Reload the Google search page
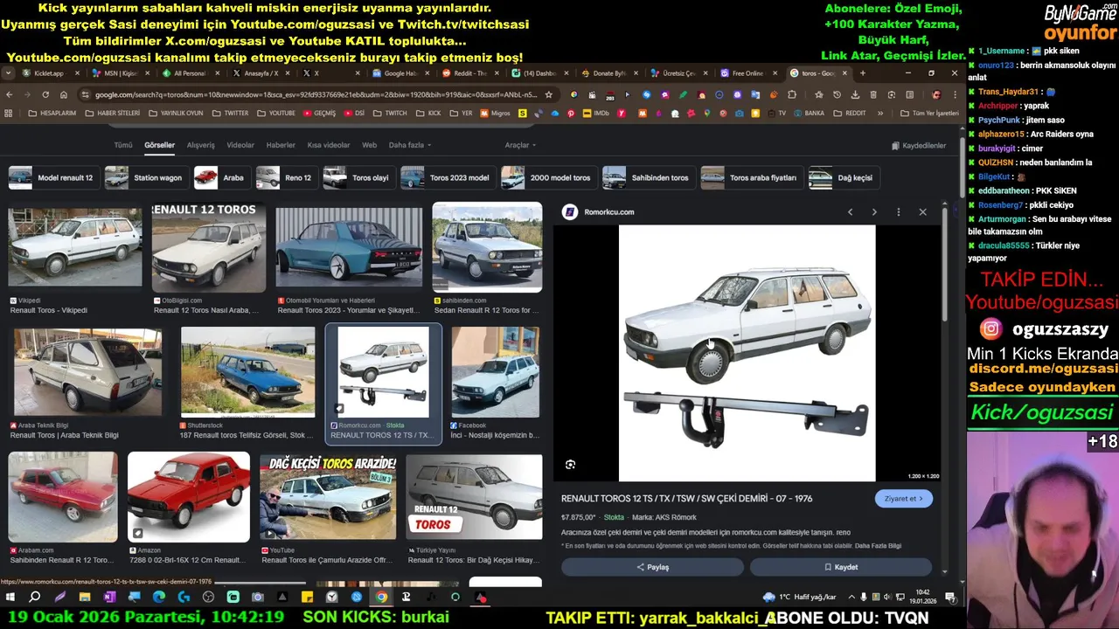Image resolution: width=1119 pixels, height=629 pixels. (x=45, y=94)
